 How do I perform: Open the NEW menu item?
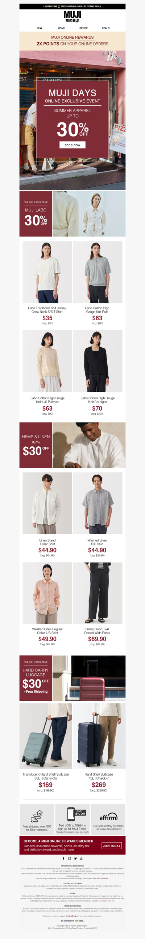[39, 28]
